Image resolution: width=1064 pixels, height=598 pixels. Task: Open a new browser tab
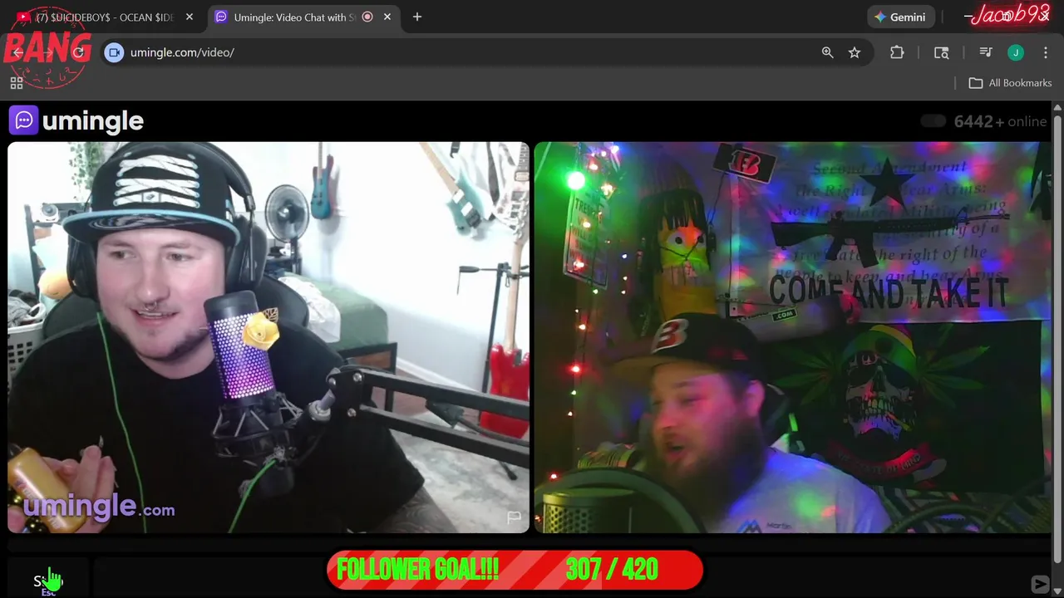[x=417, y=17]
